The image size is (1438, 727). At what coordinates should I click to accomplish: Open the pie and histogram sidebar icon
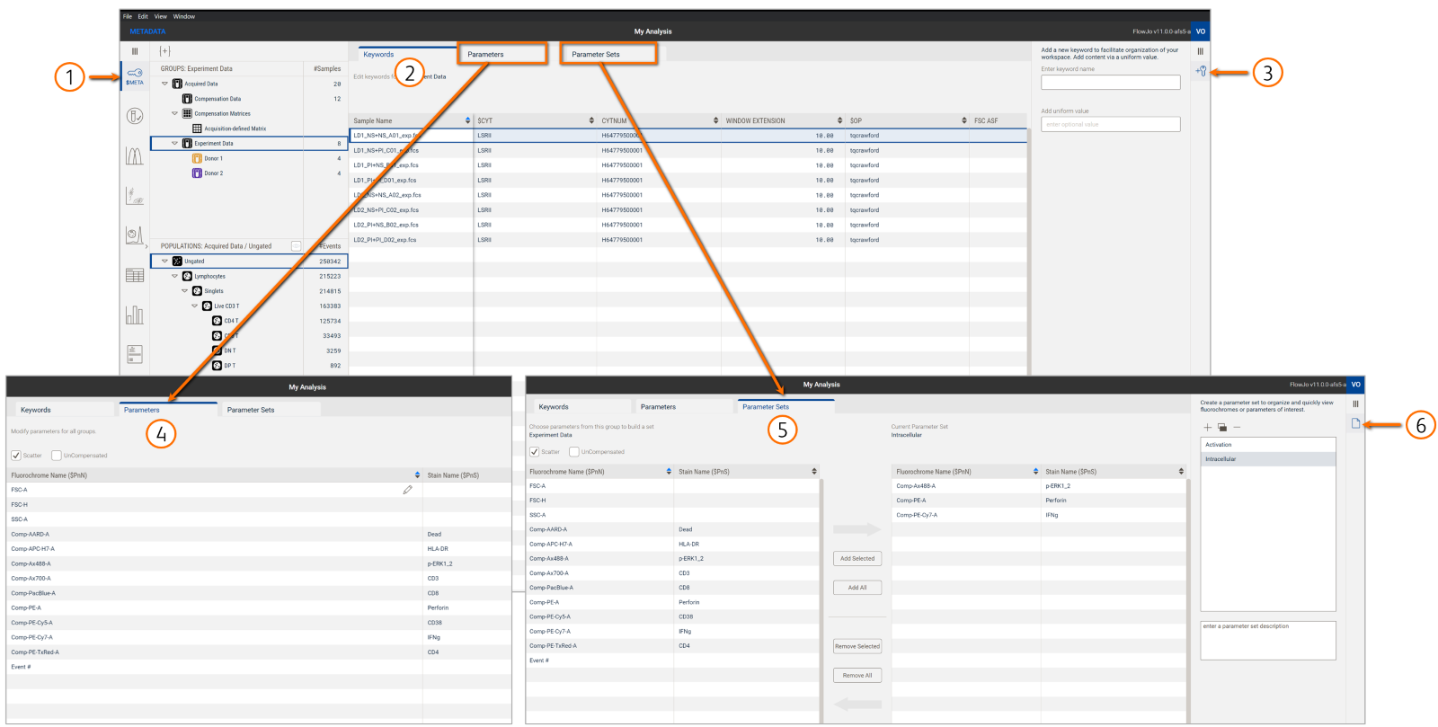pos(135,235)
